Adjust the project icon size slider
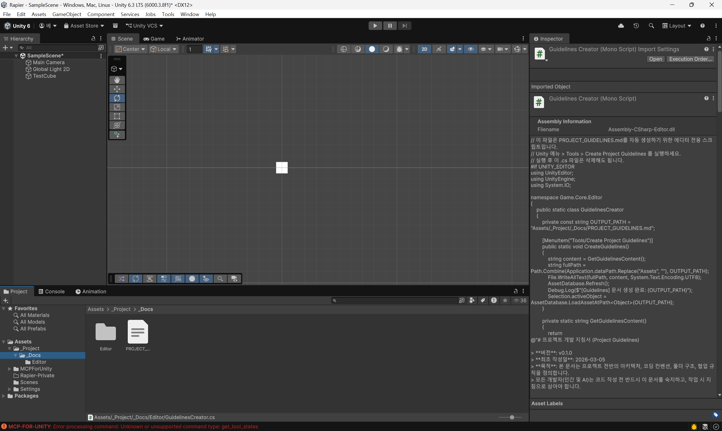The width and height of the screenshot is (722, 431). pyautogui.click(x=512, y=417)
